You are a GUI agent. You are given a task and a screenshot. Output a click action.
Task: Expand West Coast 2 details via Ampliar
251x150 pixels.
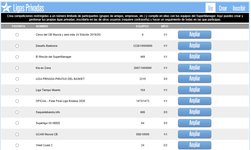pos(194,145)
